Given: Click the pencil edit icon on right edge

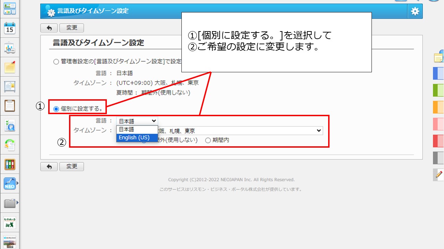Looking at the screenshot, I should (439, 175).
